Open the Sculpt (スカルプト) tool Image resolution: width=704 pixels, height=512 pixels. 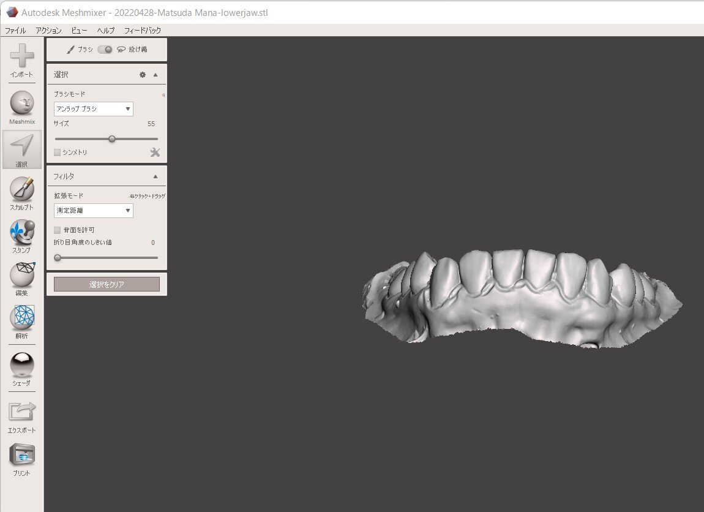pos(22,194)
